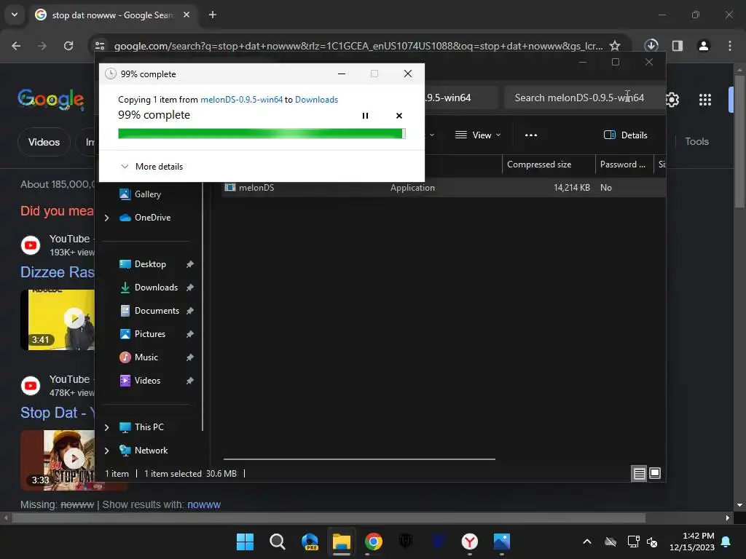Viewport: 746px width, 559px height.
Task: Pause the file copy operation
Action: 365,116
